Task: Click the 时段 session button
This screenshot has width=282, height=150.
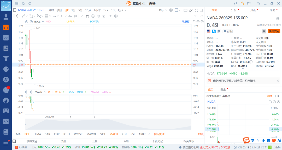Action: (x=201, y=134)
